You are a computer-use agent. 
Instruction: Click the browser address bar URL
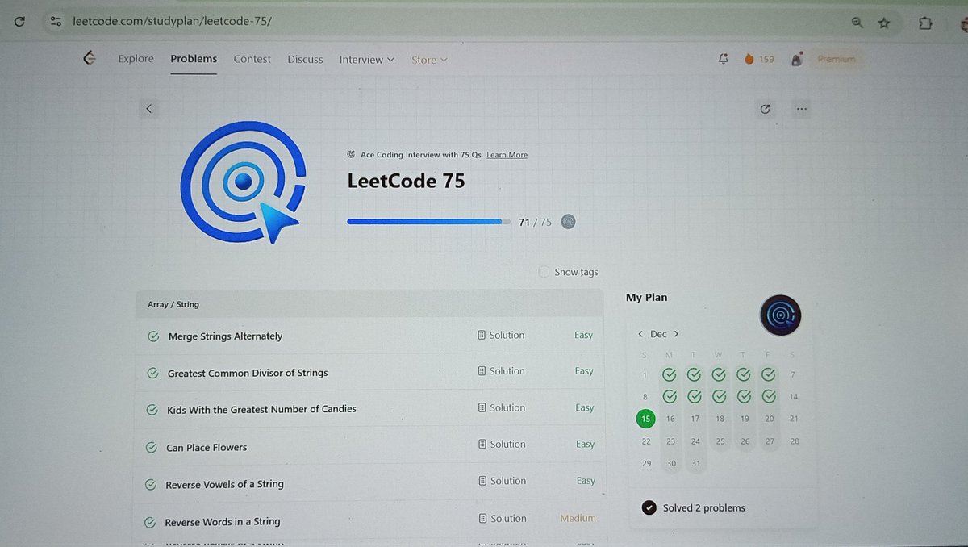coord(171,21)
